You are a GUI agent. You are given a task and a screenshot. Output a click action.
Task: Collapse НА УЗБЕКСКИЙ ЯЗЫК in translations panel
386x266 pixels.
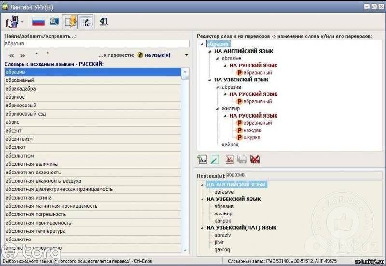202,199
